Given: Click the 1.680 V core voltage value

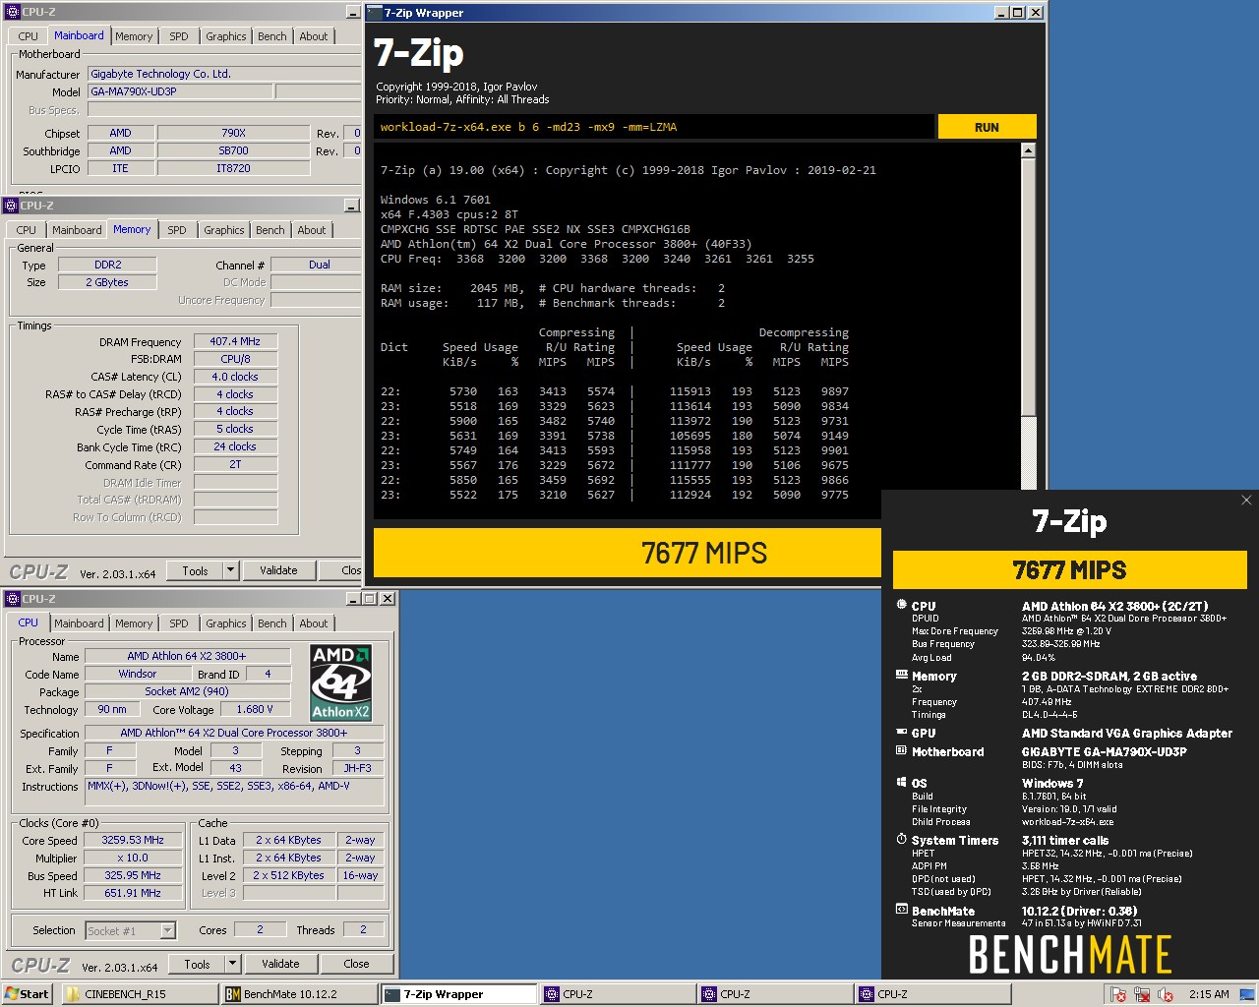Looking at the screenshot, I should pos(255,709).
